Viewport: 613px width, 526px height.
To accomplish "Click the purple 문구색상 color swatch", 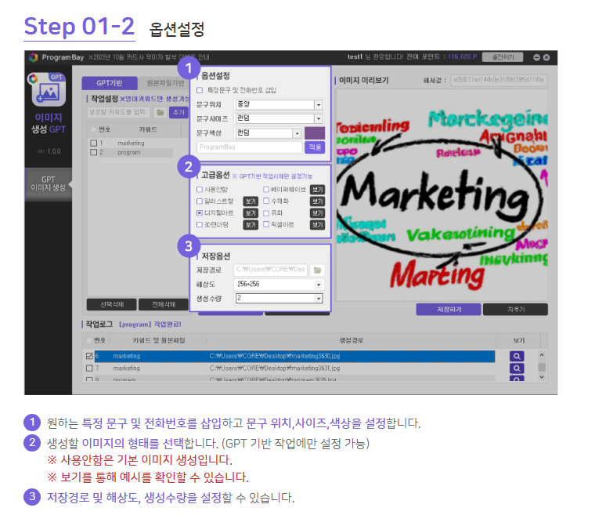I will pos(314,133).
